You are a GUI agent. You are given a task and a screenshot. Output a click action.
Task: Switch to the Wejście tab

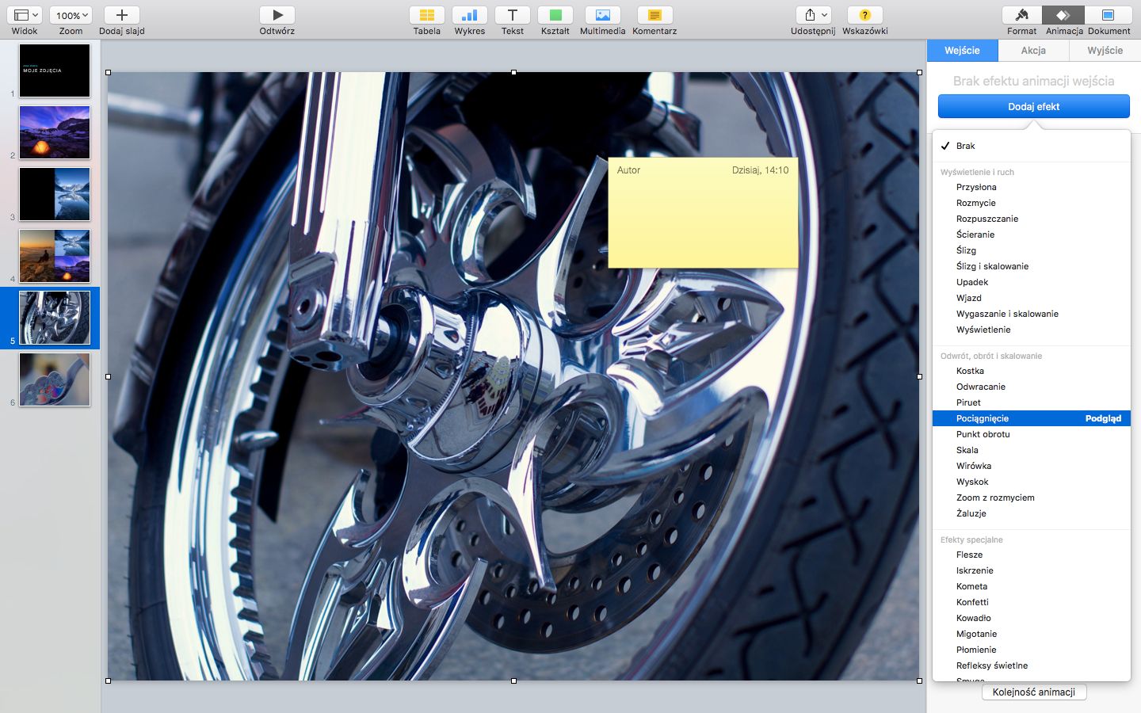point(962,51)
